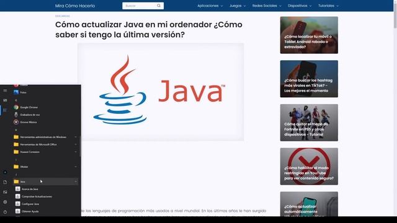Expand Herramientas administrativas de Windows folder
Image resolution: width=397 pixels, height=223 pixels.
45,137
